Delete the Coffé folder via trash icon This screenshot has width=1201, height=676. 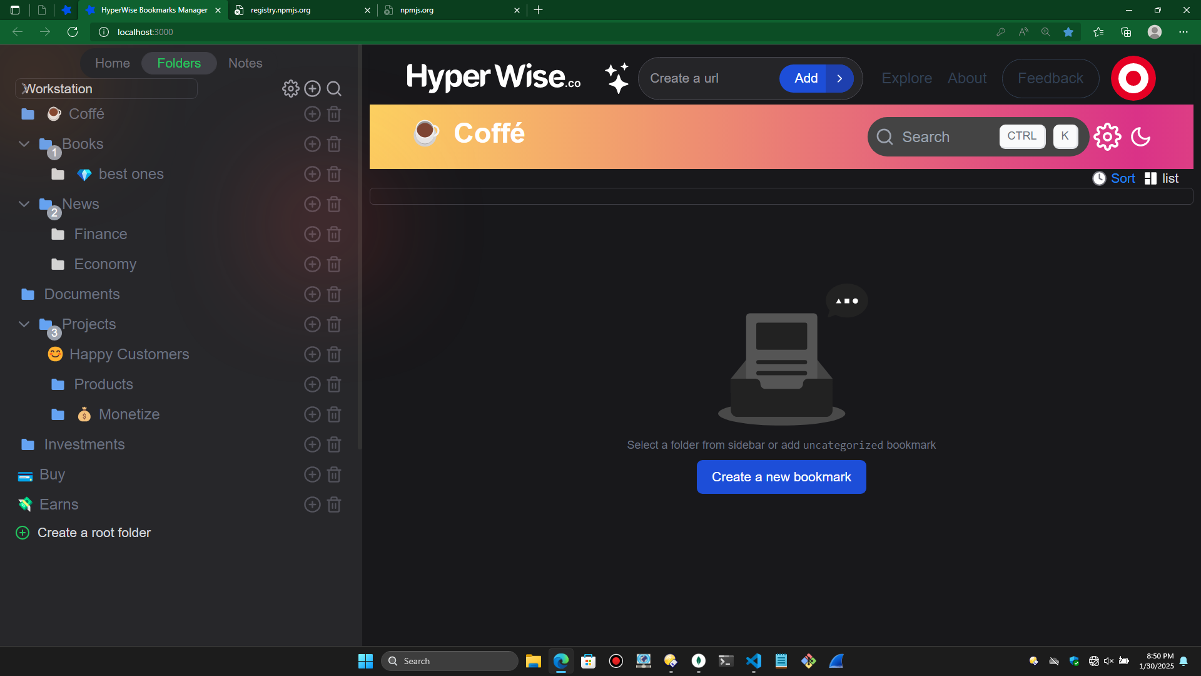[334, 114]
